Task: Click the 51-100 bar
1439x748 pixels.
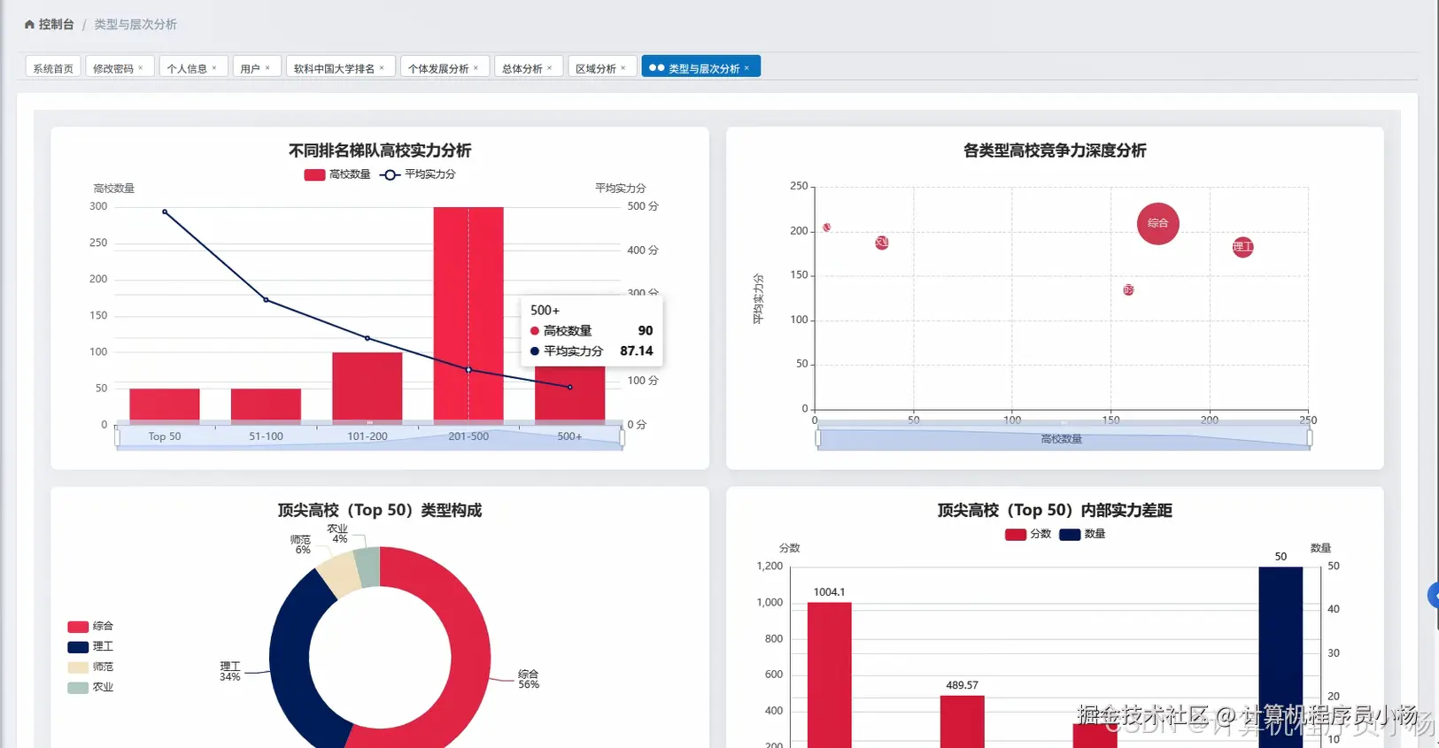Action: [266, 406]
